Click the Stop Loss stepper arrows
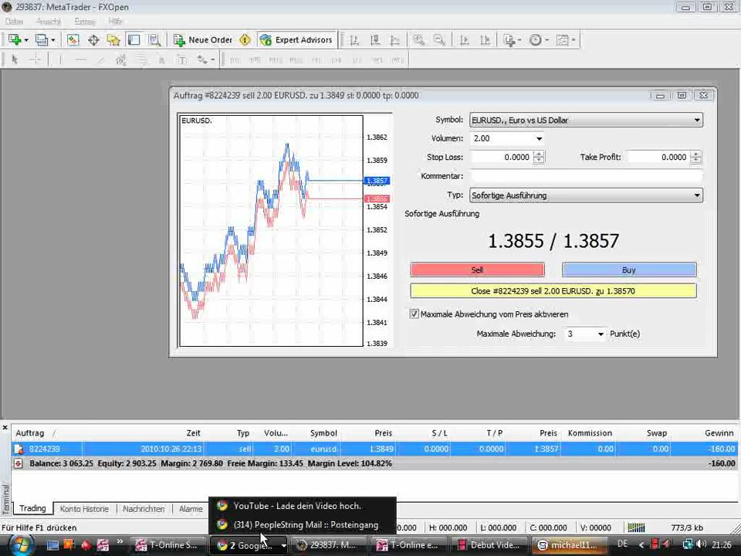741x556 pixels. [539, 157]
